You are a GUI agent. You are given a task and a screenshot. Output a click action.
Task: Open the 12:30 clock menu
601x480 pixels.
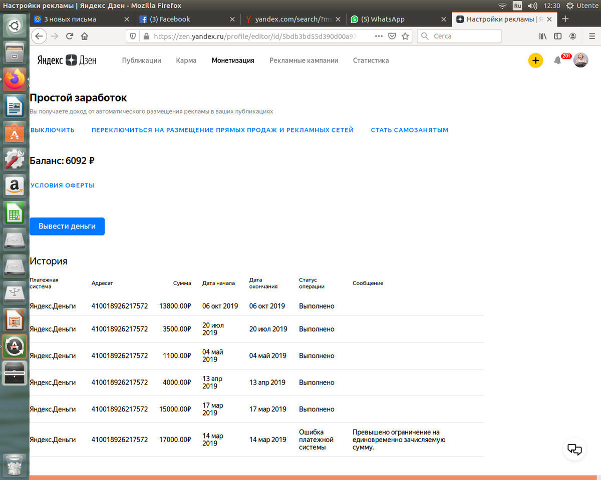[x=551, y=5]
